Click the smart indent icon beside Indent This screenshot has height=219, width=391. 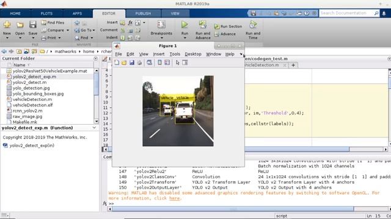(122, 38)
